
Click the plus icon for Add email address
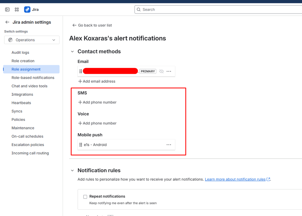point(80,81)
